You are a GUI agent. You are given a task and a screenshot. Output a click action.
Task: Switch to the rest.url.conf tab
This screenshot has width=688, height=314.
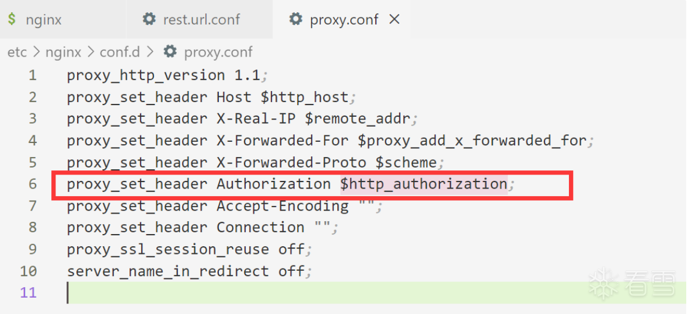point(199,19)
